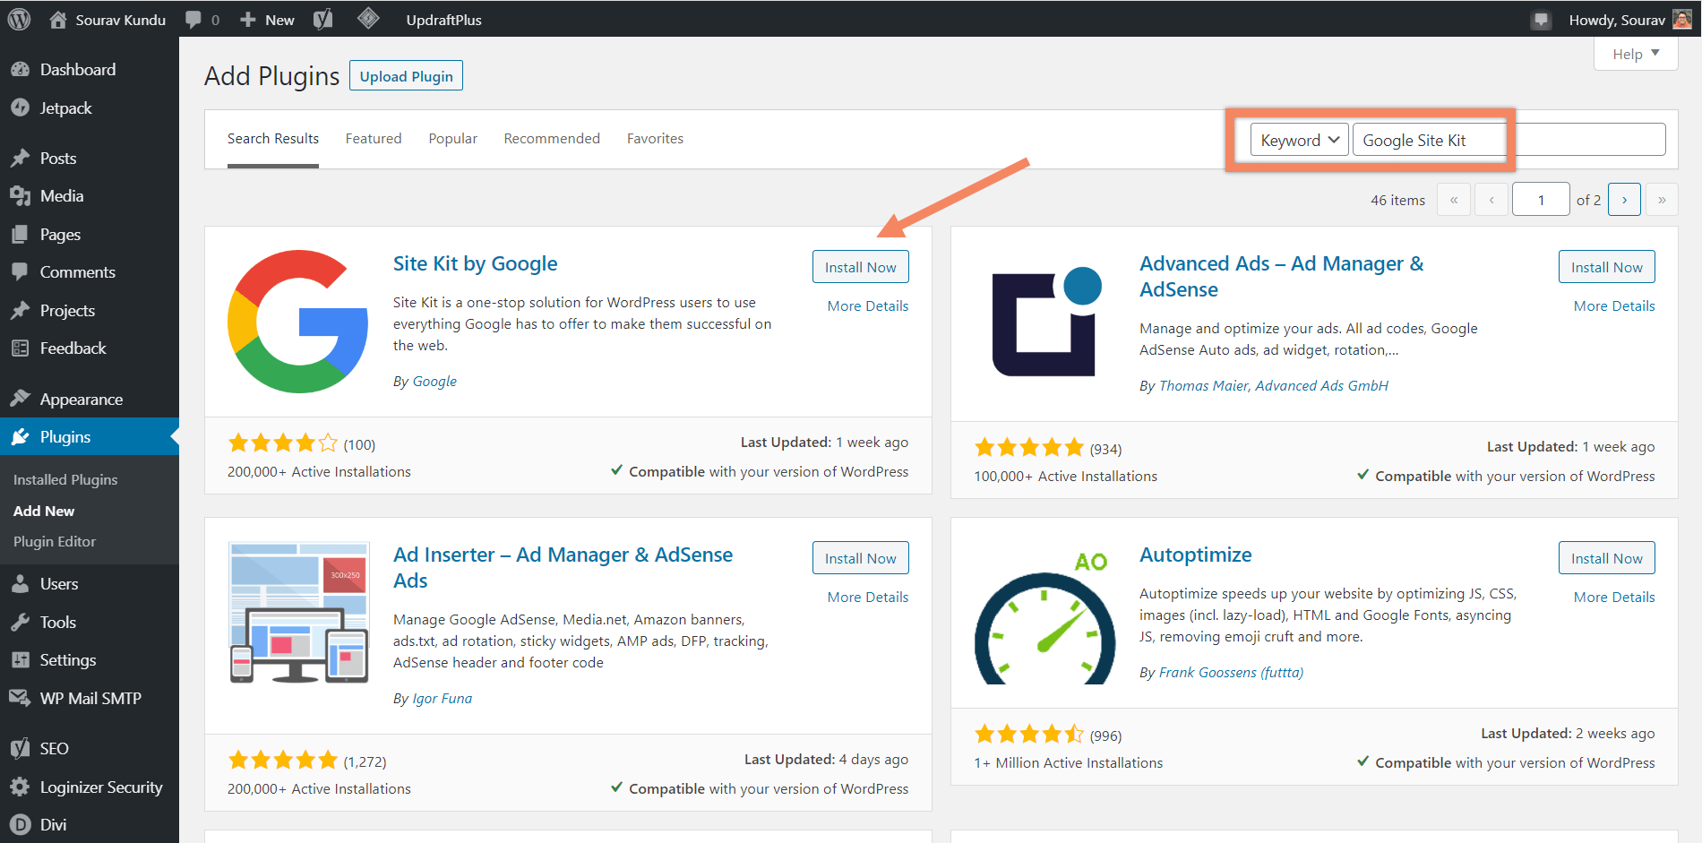This screenshot has width=1702, height=843.
Task: Click the Site Kit Google logo thumbnail
Action: pos(298,321)
